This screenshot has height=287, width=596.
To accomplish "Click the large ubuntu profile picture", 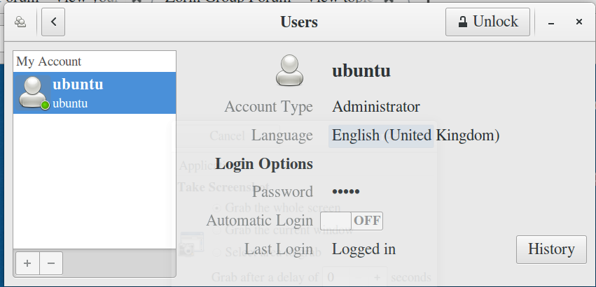I will (289, 71).
